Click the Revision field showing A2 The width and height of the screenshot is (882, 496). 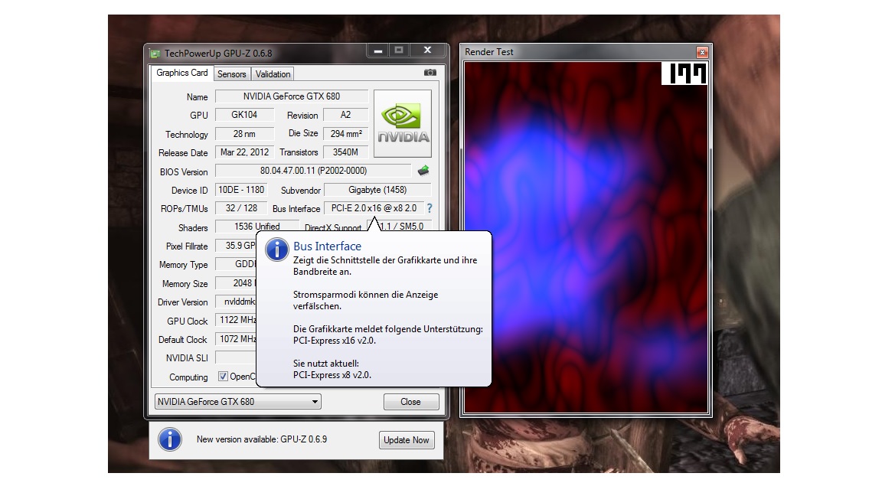tap(345, 115)
